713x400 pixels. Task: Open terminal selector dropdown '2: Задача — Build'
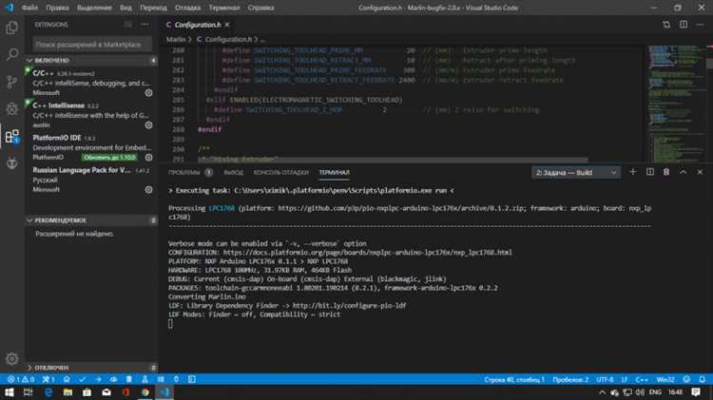576,172
